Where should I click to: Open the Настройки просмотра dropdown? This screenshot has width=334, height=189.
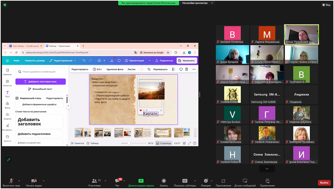point(197,3)
